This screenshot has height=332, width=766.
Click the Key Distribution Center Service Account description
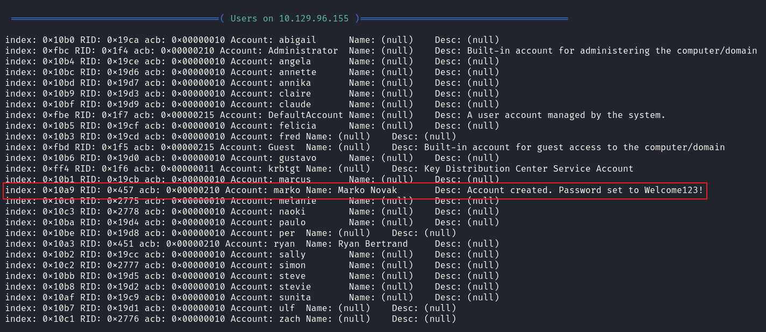pos(529,168)
